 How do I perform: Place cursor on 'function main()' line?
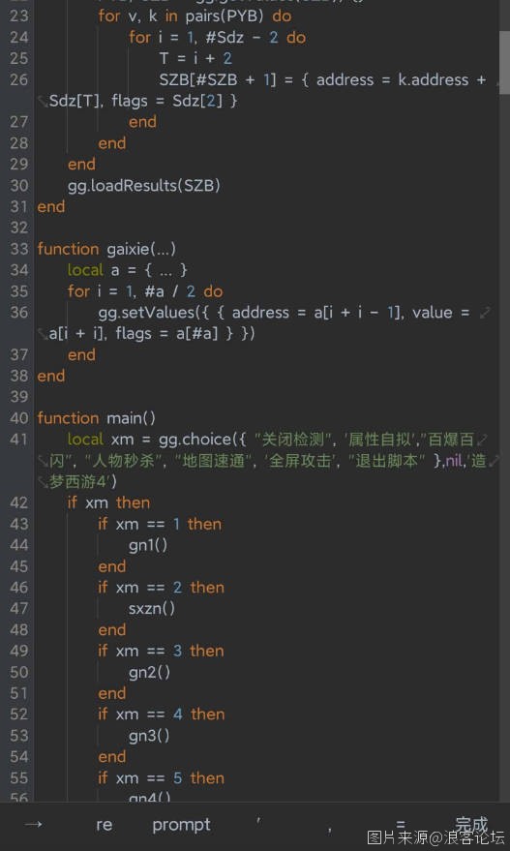(x=97, y=418)
